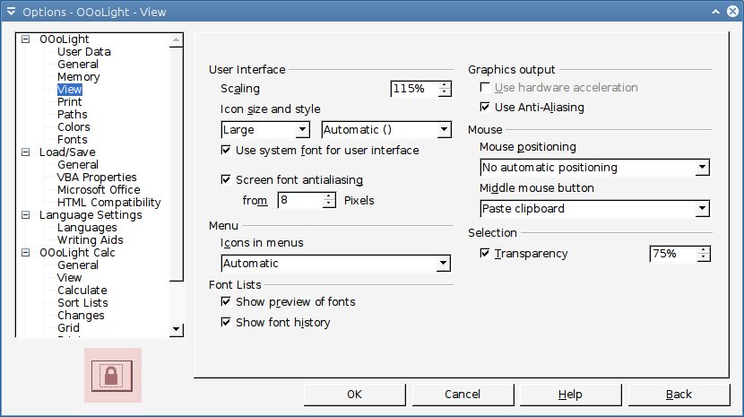
Task: Toggle Use Anti-Aliasing checkbox
Action: 485,107
